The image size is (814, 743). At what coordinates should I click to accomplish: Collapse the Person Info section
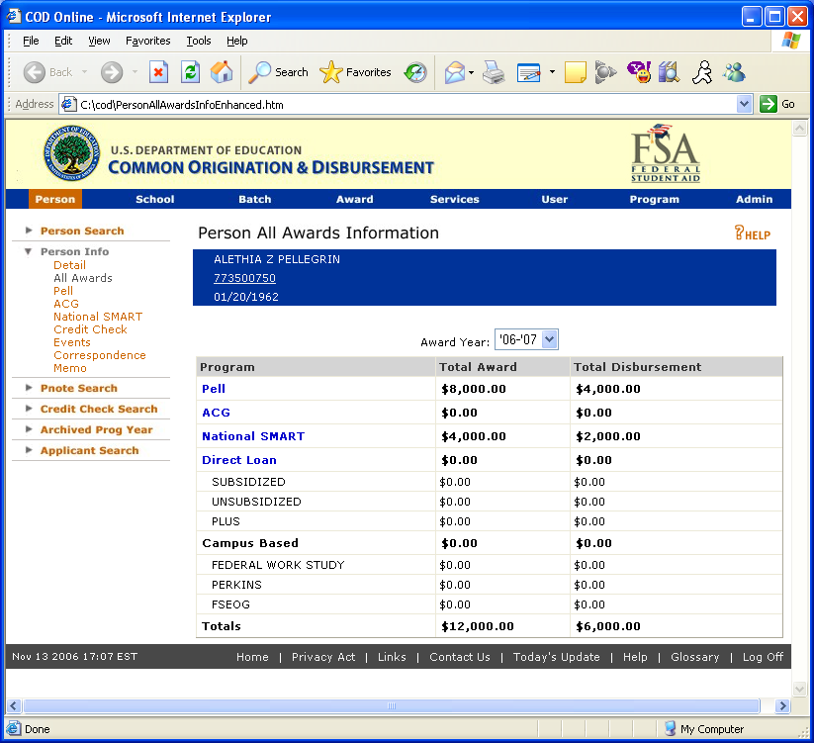point(30,251)
